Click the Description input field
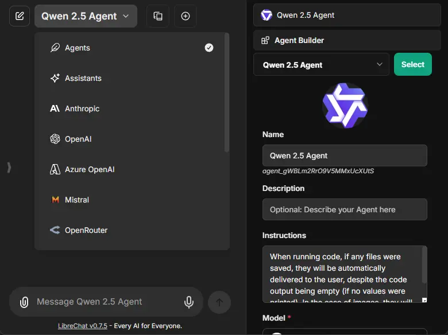 coord(345,209)
